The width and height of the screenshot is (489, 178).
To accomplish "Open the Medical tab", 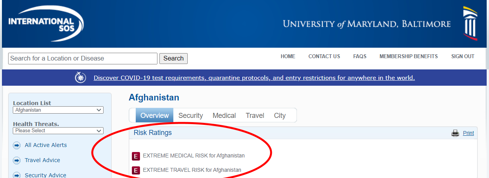I will click(x=224, y=116).
